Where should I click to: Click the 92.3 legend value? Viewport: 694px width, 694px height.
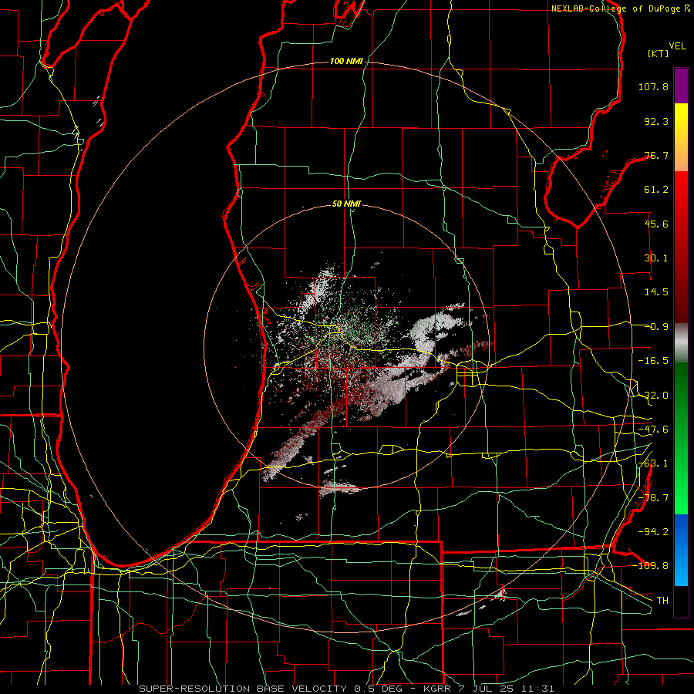656,121
